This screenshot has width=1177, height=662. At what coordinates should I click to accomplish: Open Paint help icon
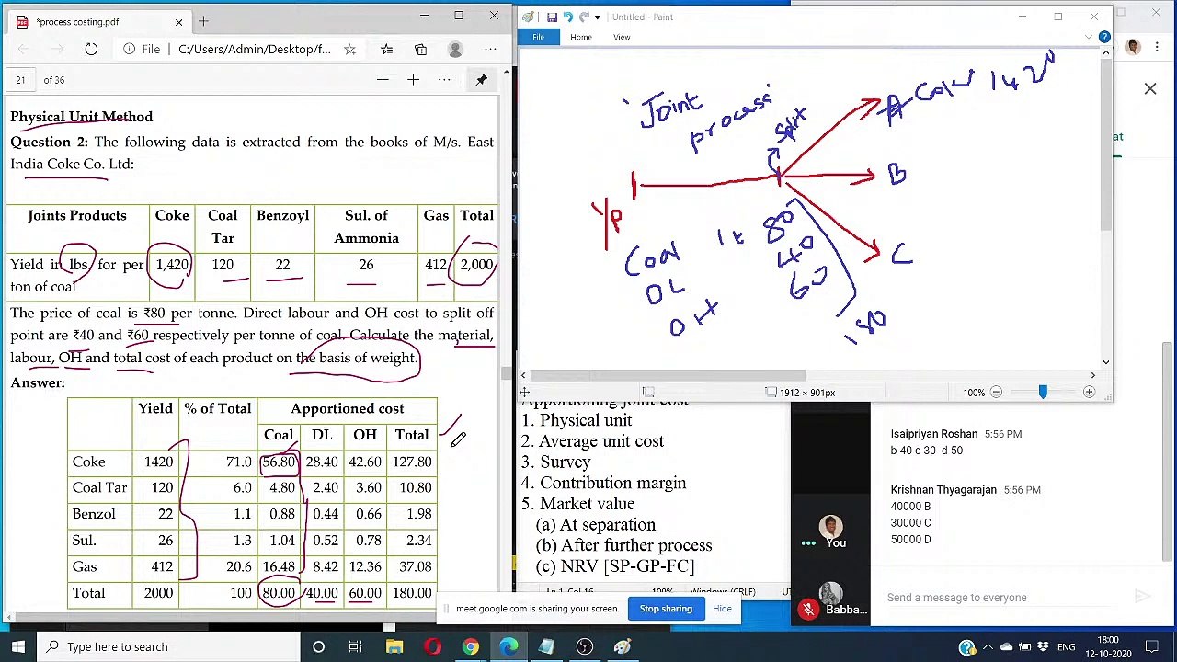click(1103, 37)
